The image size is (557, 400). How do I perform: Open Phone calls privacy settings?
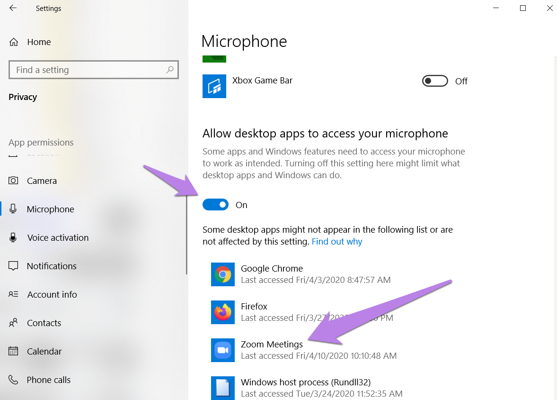tap(49, 380)
